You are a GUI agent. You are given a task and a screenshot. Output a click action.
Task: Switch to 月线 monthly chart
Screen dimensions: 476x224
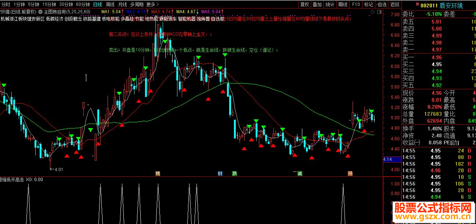tap(122, 4)
